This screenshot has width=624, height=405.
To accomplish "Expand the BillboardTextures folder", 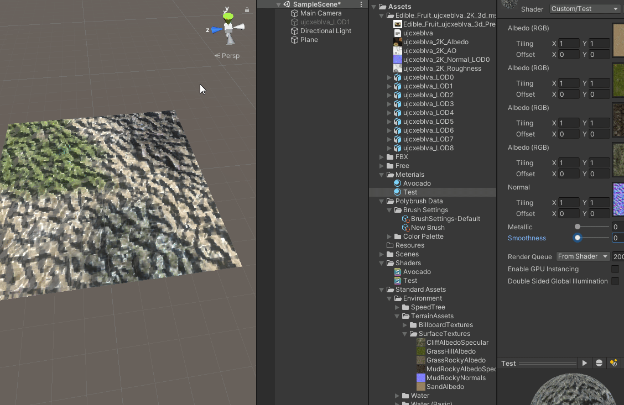I will pyautogui.click(x=405, y=325).
